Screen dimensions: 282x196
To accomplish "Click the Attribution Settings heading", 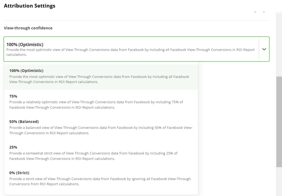I will point(30,6).
